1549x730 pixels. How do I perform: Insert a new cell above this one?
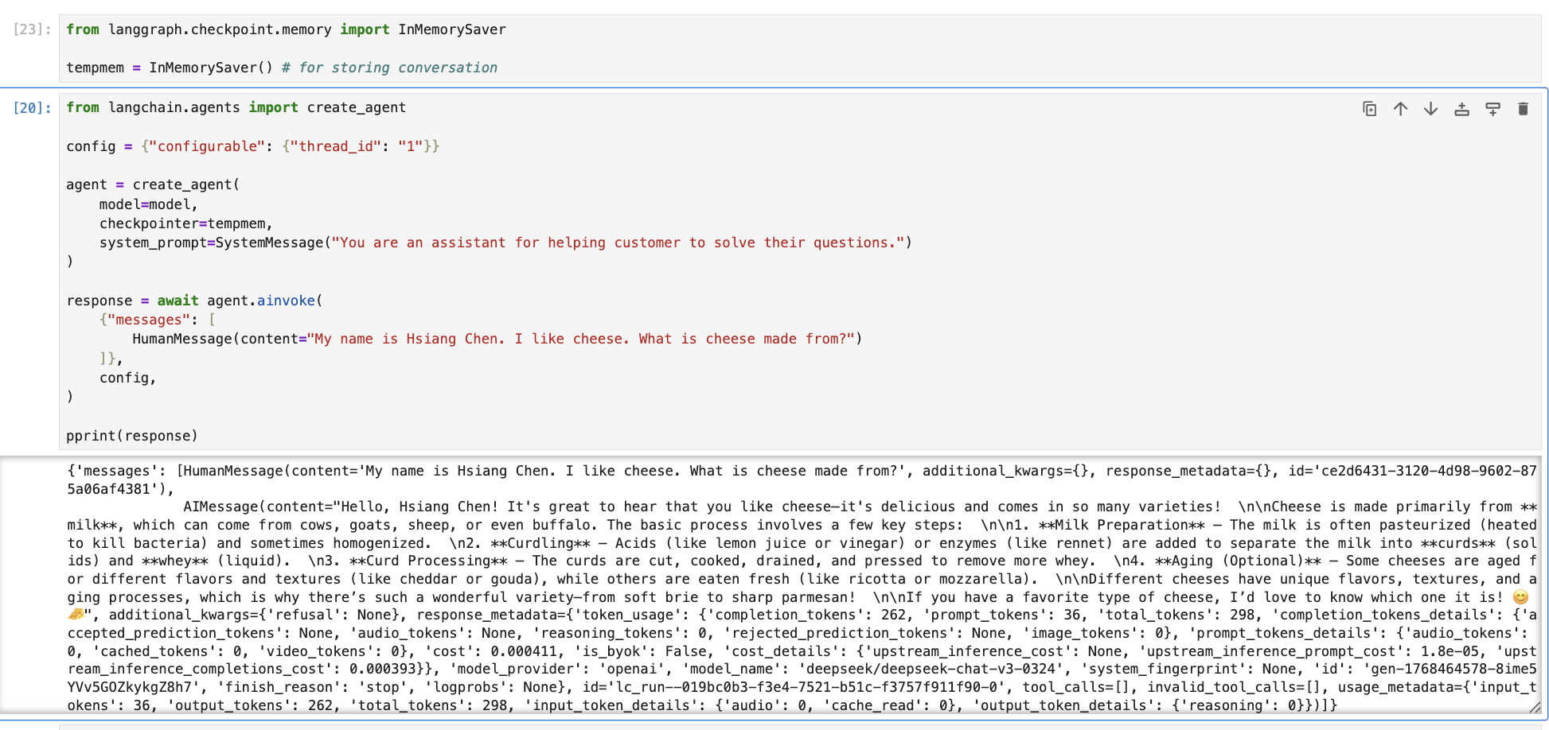[1461, 109]
